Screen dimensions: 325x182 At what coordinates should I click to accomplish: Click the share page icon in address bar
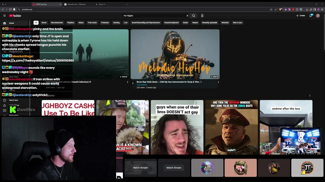pyautogui.click(x=275, y=9)
